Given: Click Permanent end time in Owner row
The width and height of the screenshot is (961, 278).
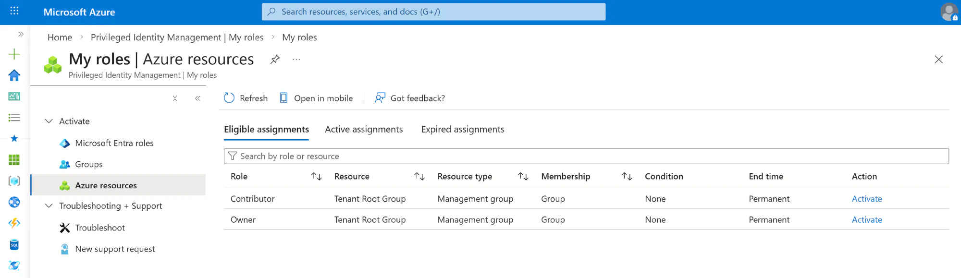Looking at the screenshot, I should click(x=769, y=219).
